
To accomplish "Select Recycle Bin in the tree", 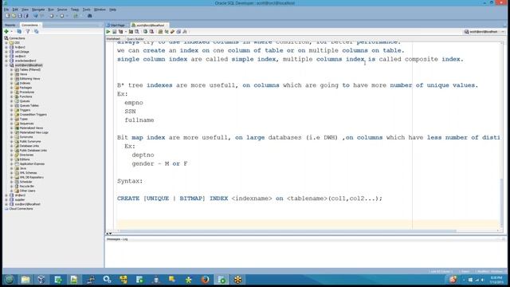I will point(27,186).
